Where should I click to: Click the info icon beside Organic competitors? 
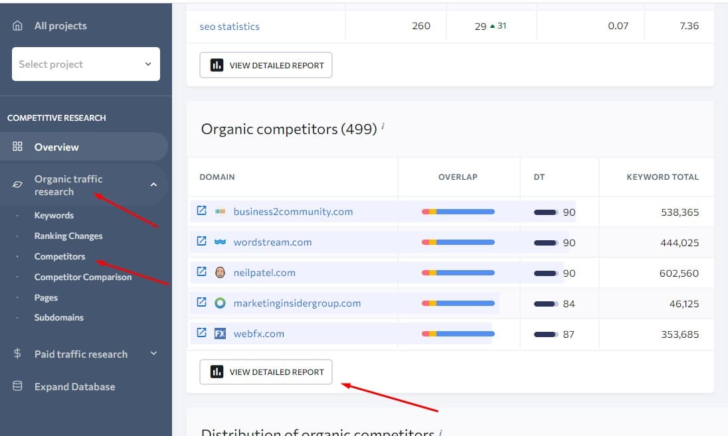(x=383, y=126)
